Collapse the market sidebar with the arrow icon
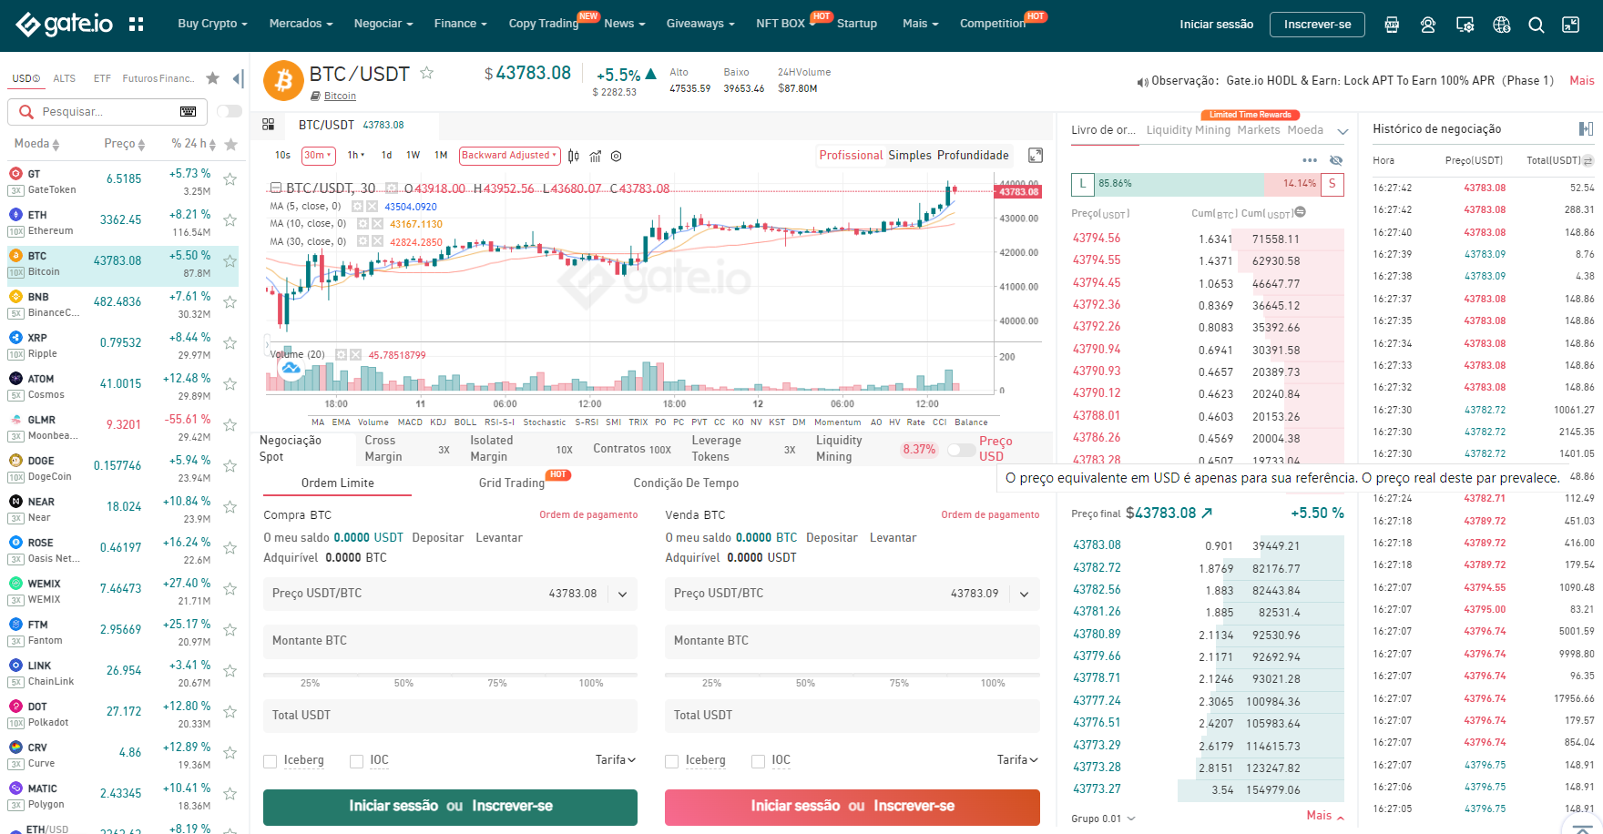This screenshot has width=1603, height=834. 239,78
